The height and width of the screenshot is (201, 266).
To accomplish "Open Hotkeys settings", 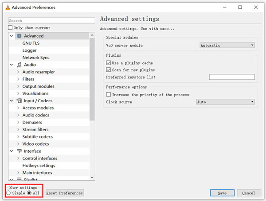I will [39, 166].
